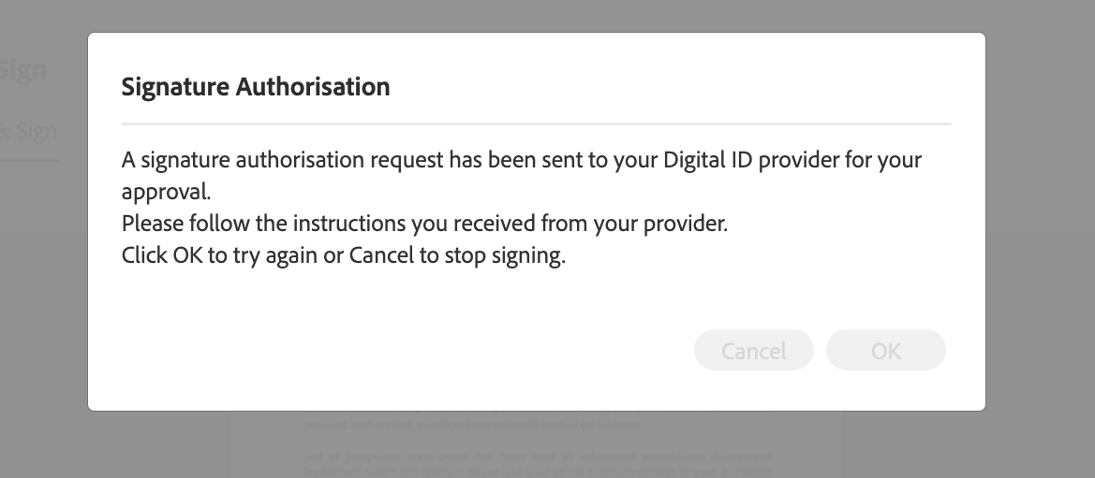Click dimmed backdrop right of the dialog
Viewport: 1095px width, 478px height.
point(1041,224)
